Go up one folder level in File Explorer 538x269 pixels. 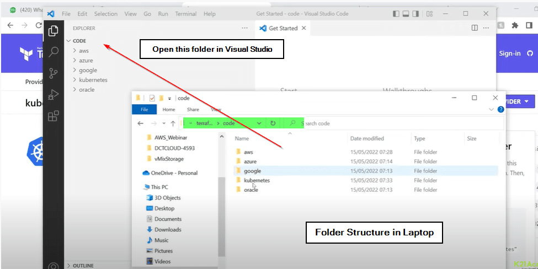173,123
